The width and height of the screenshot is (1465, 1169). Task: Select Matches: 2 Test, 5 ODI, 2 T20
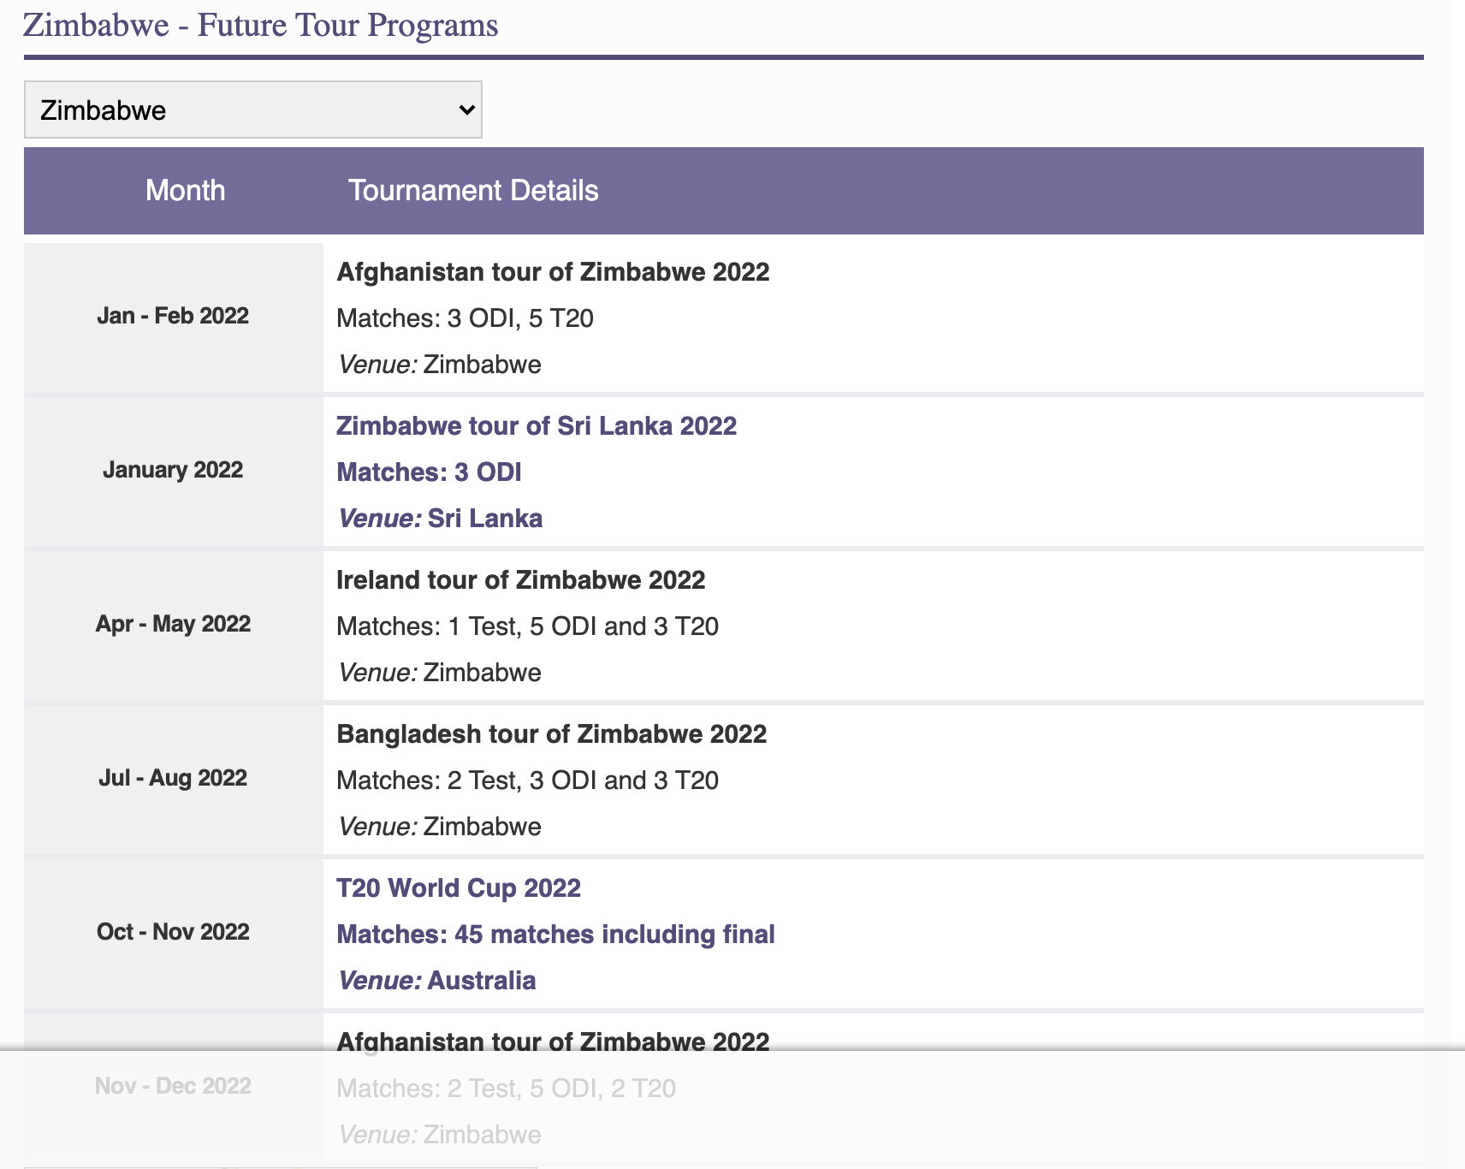coord(506,1089)
